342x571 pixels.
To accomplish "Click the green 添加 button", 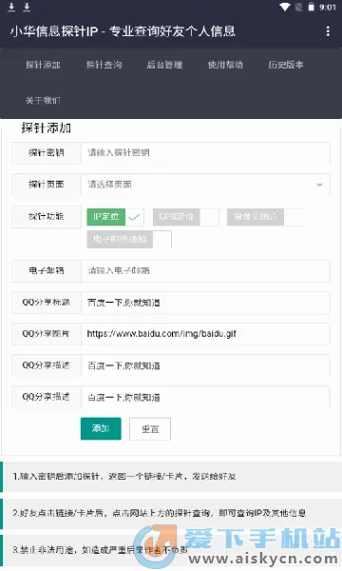I will 101,428.
